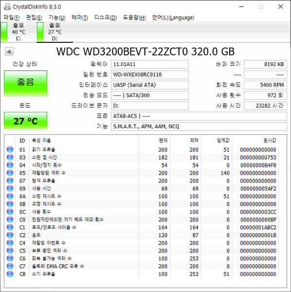Click the CrystalDiskInfo app icon in title bar
The image size is (291, 292).
click(7, 7)
